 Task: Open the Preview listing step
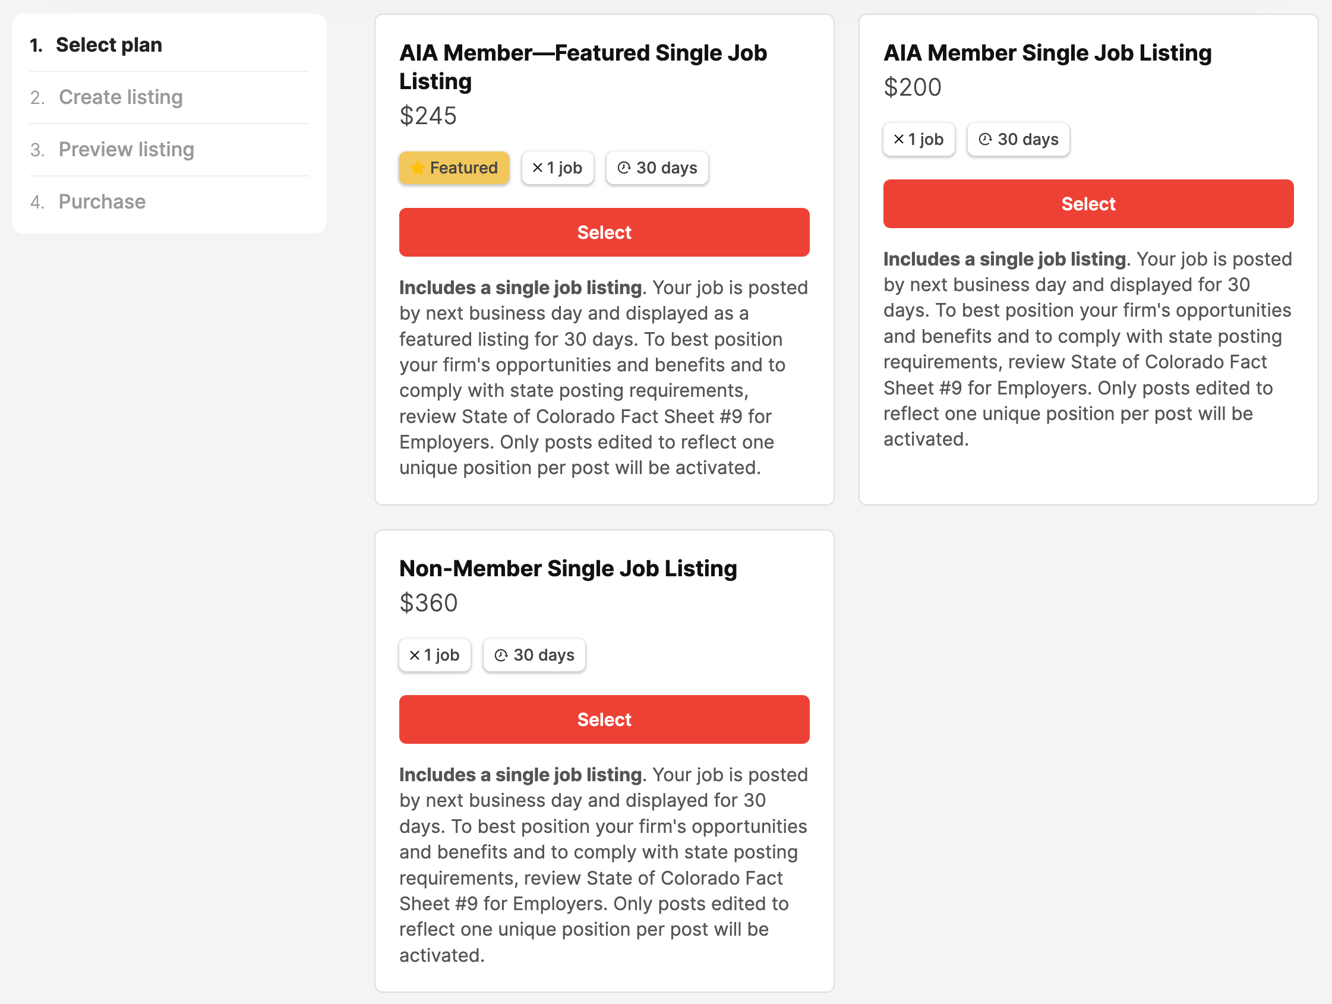[126, 149]
